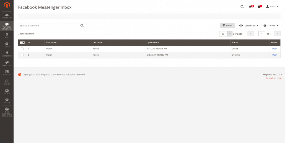Click the global search magnifier icon
Viewport: 285px width, 143px height.
pos(242,7)
